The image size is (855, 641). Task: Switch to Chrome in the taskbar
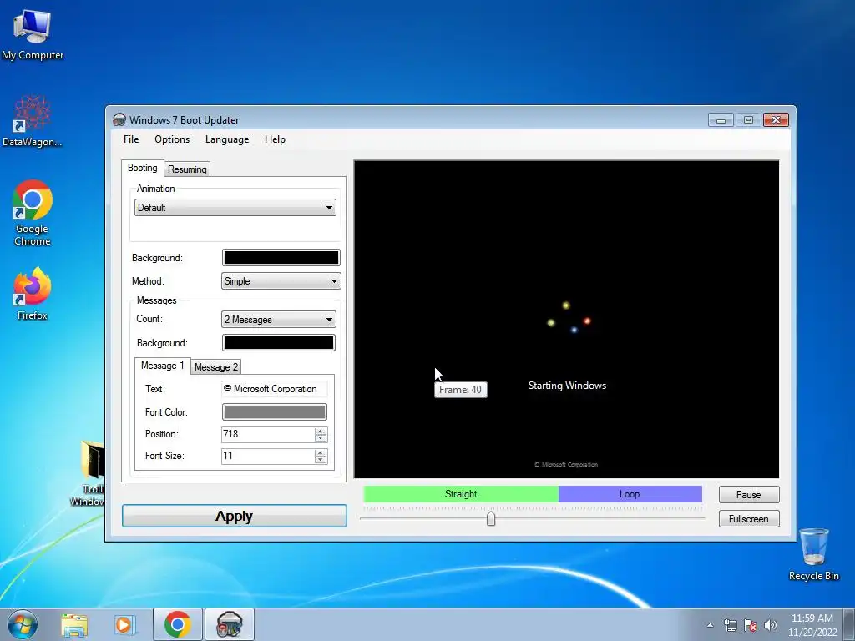pos(177,624)
